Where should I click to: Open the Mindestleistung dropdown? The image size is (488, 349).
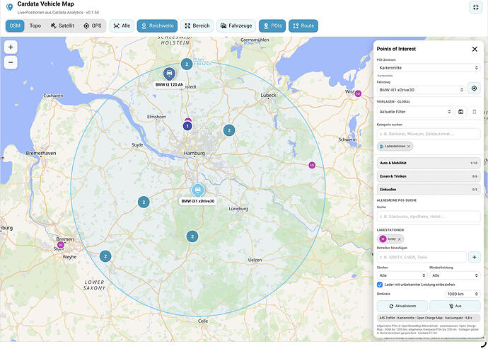coord(455,275)
